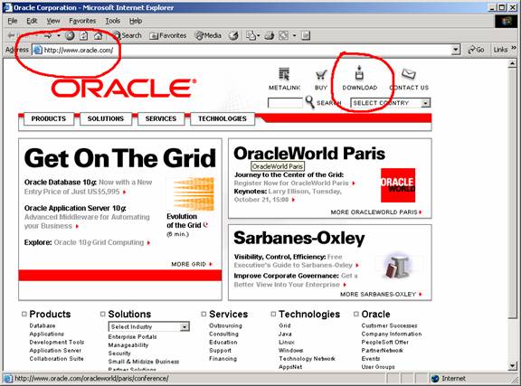This screenshot has height=386, width=521.
Task: Open the Database link under Products
Action: tap(43, 325)
